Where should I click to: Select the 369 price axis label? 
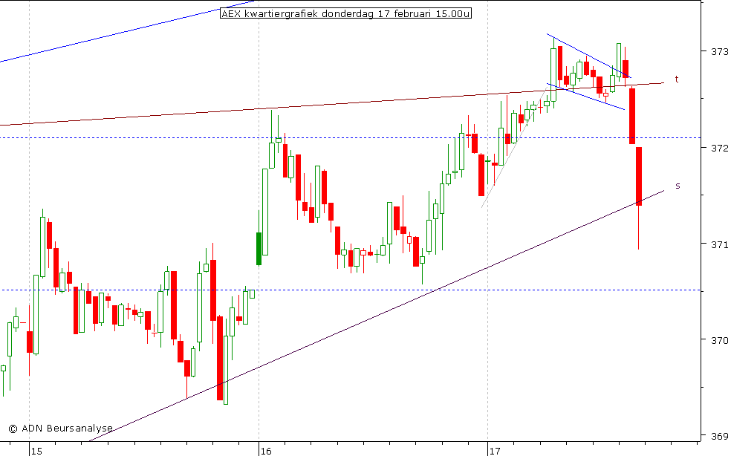[719, 437]
